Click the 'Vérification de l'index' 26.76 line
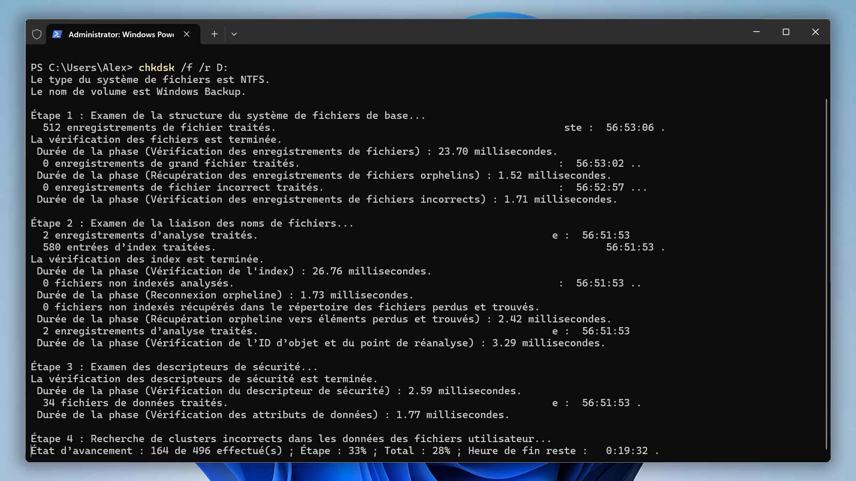The image size is (856, 481). click(234, 271)
